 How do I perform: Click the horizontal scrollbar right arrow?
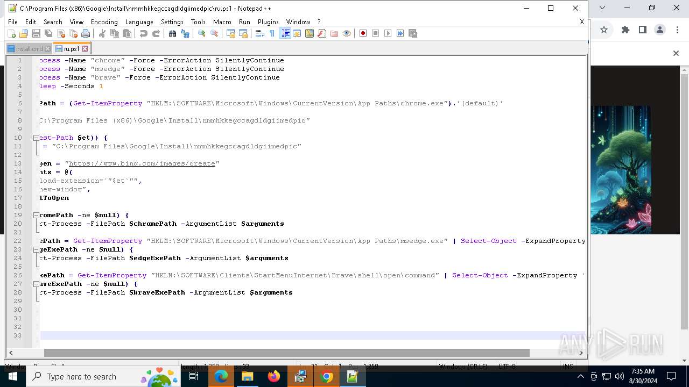(581, 353)
